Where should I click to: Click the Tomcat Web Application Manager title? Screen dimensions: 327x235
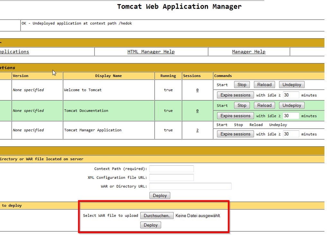[179, 6]
